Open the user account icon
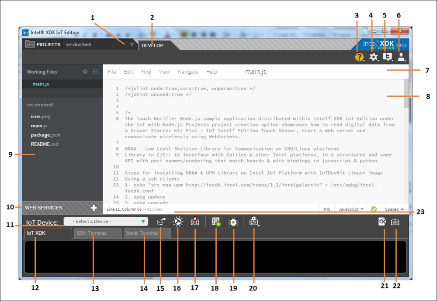The height and width of the screenshot is (301, 437). pos(401,57)
